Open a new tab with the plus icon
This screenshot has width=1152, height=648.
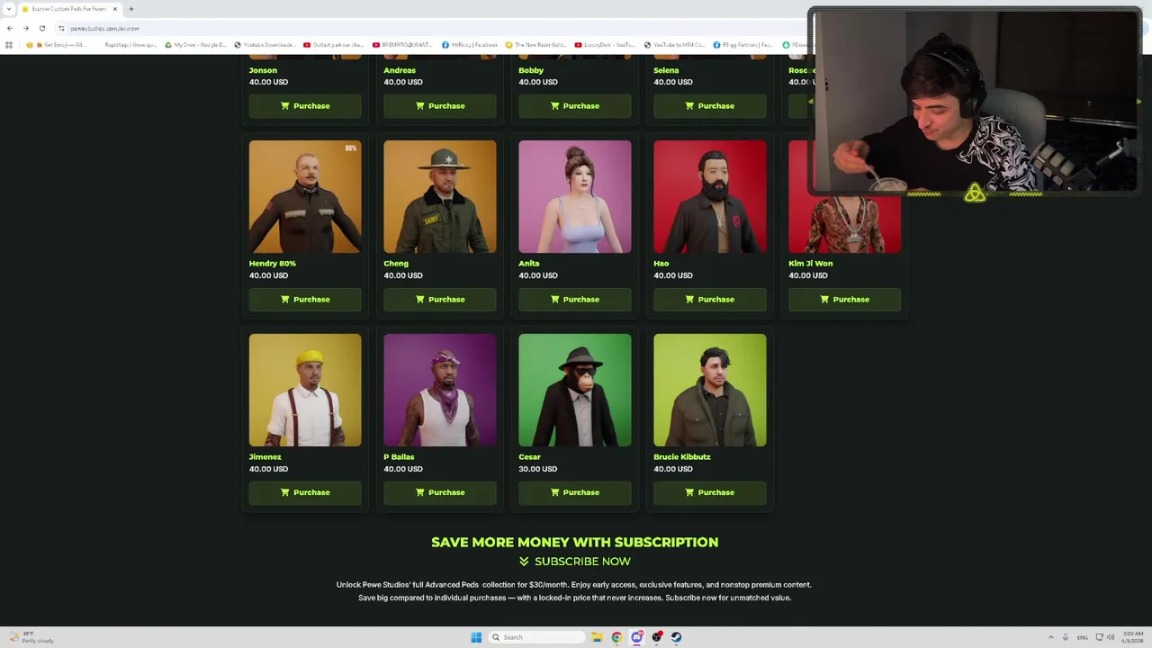coord(130,9)
